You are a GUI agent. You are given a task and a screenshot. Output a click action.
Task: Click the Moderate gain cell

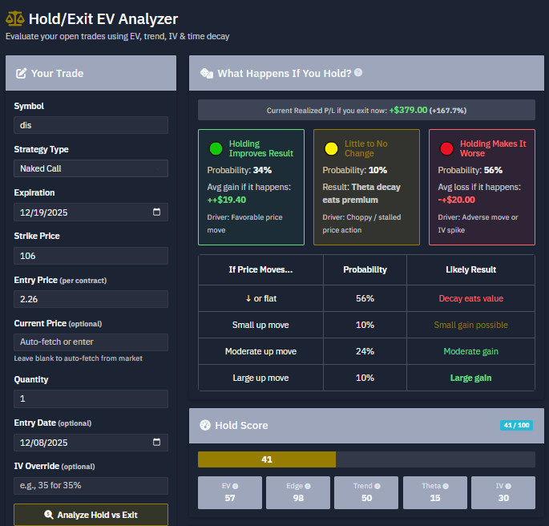pos(471,351)
